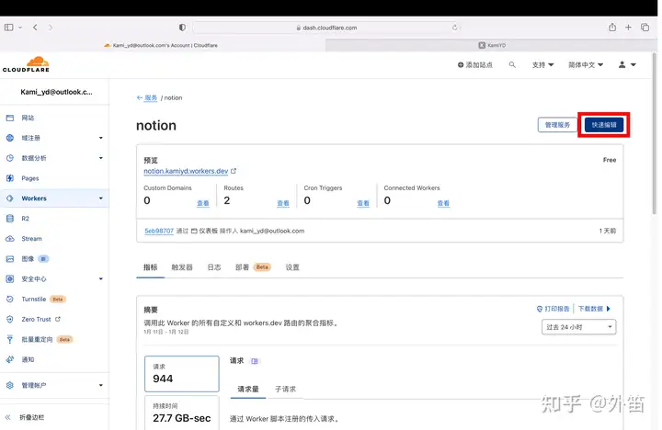Switch to the KamiYD browser tab

point(491,45)
